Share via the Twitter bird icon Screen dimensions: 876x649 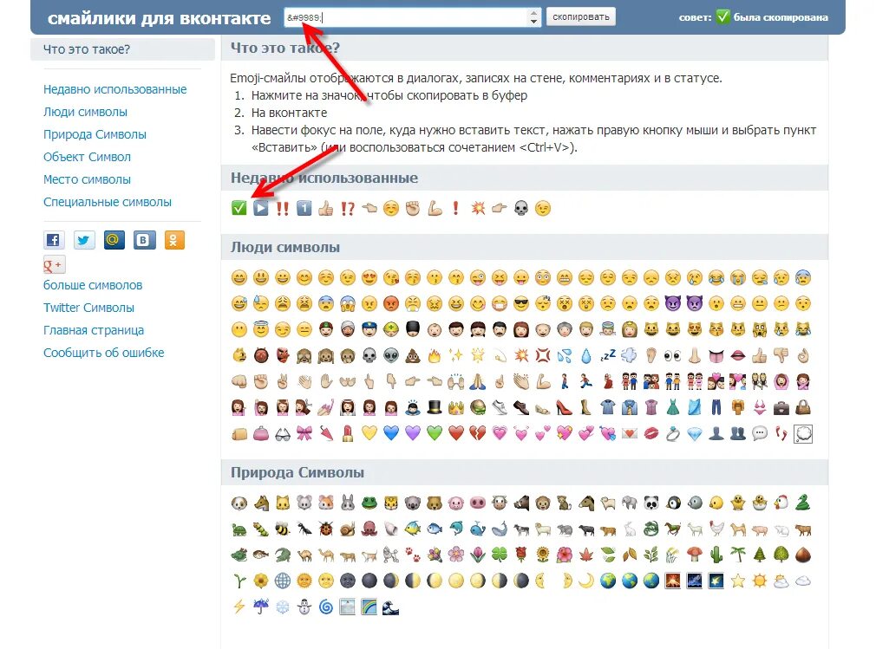point(84,240)
